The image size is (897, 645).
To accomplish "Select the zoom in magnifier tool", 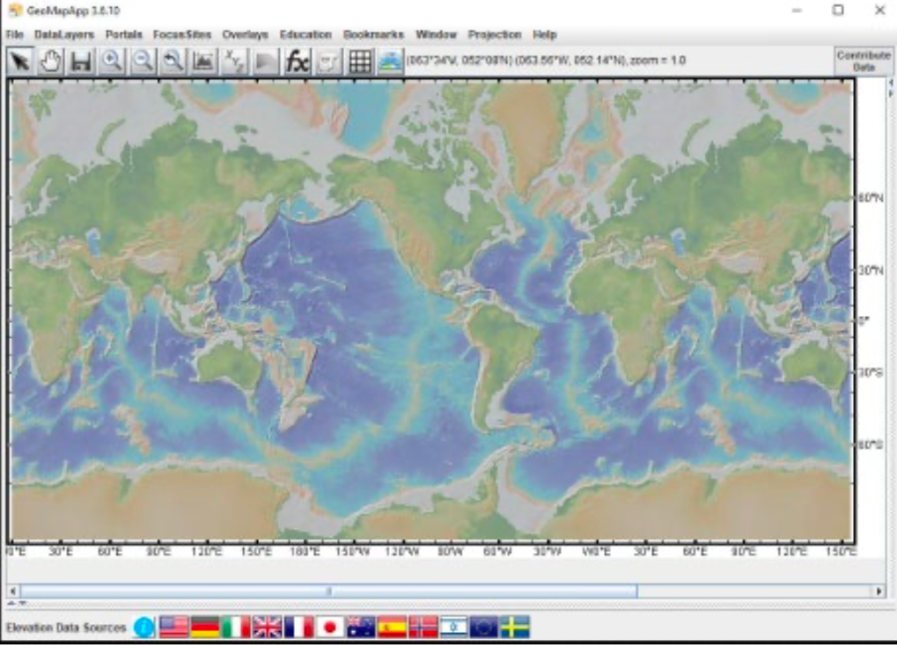I will (110, 60).
